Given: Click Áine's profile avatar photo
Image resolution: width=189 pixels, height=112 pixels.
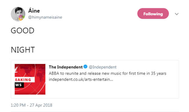Looking at the screenshot, I should [18, 14].
